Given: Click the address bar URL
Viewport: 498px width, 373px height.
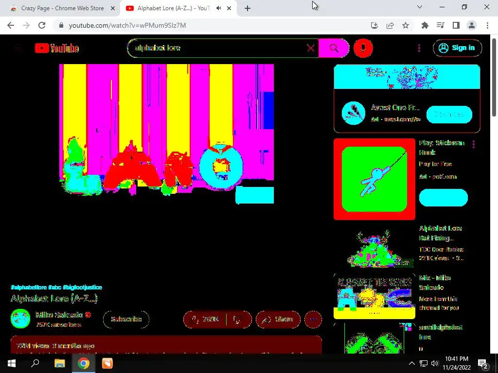Looking at the screenshot, I should 127,25.
